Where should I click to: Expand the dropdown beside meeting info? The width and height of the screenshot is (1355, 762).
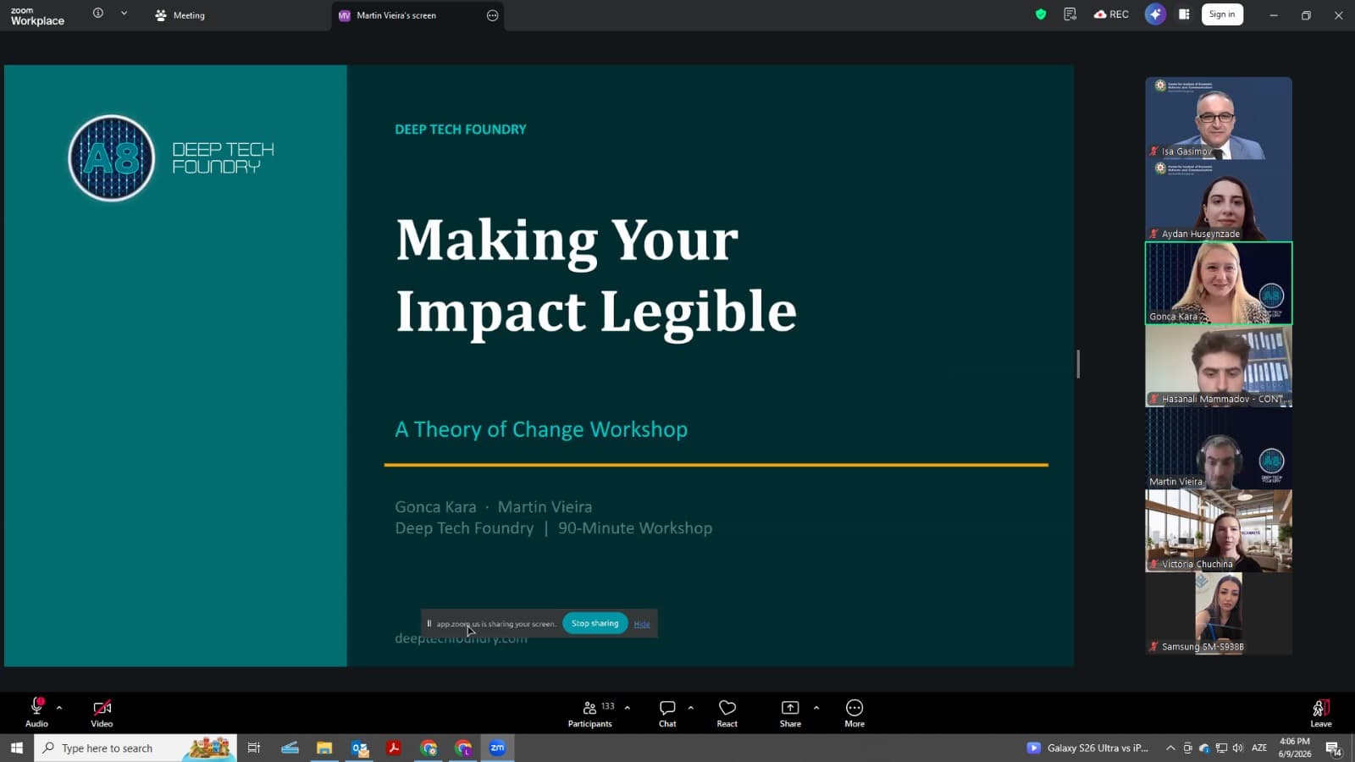coord(124,14)
